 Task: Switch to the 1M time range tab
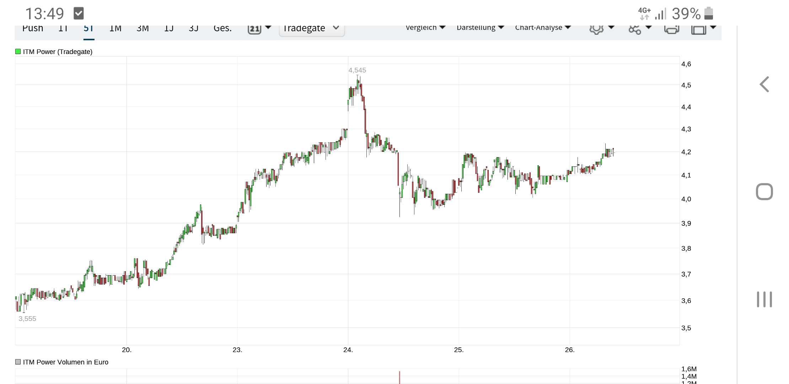point(115,28)
